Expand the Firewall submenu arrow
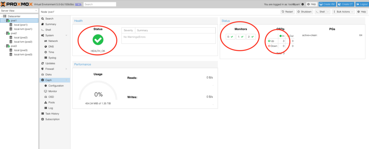This screenshot has height=149, width=369. click(x=66, y=69)
